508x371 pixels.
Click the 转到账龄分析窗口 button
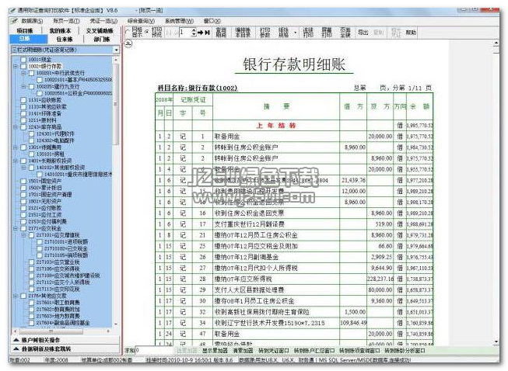pos(405,351)
